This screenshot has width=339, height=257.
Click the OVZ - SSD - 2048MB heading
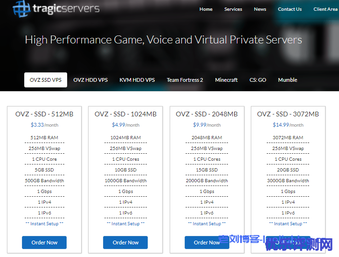click(207, 114)
